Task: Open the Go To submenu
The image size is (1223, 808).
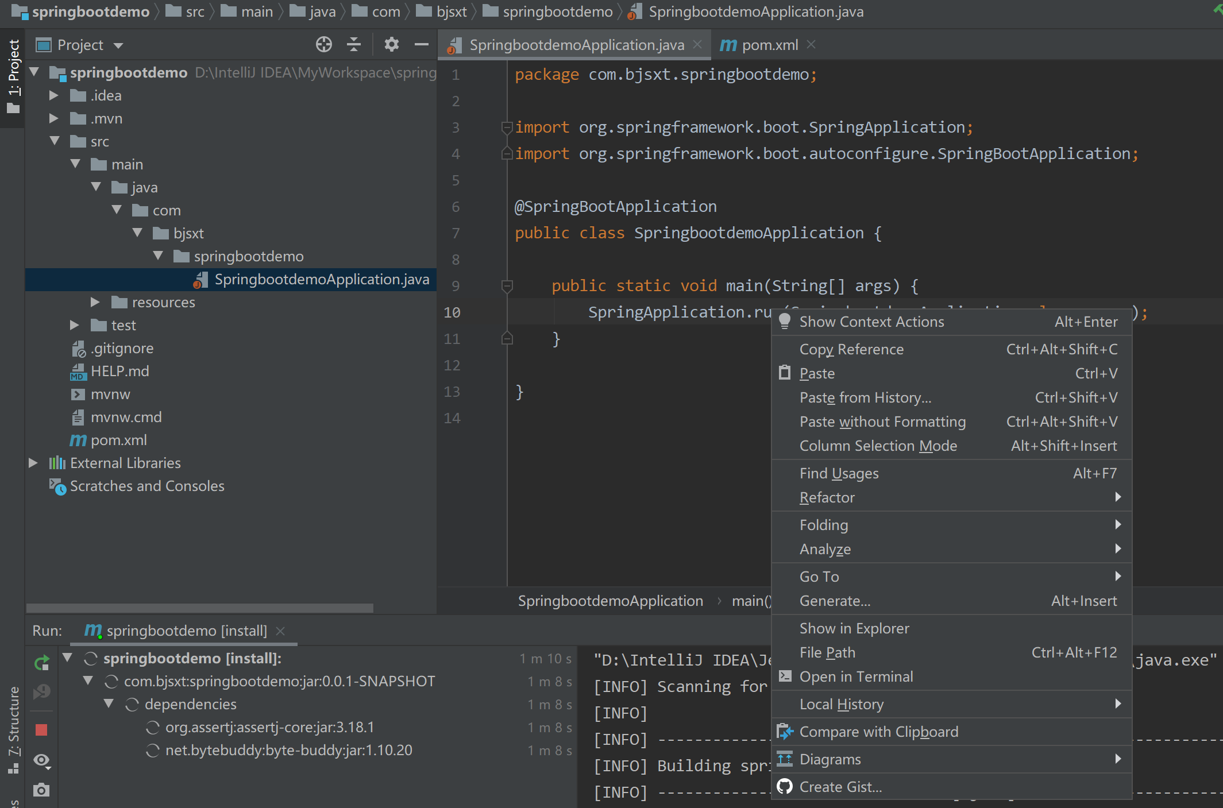Action: 951,577
